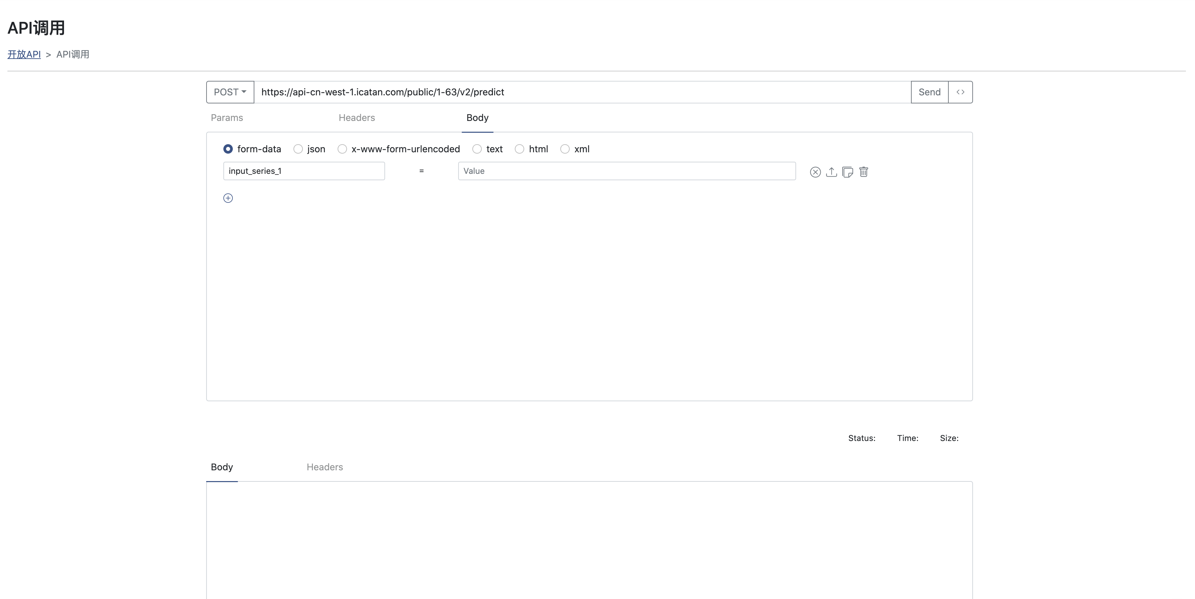The width and height of the screenshot is (1195, 599).
Task: Add a new form-data row with plus icon
Action: coord(228,198)
